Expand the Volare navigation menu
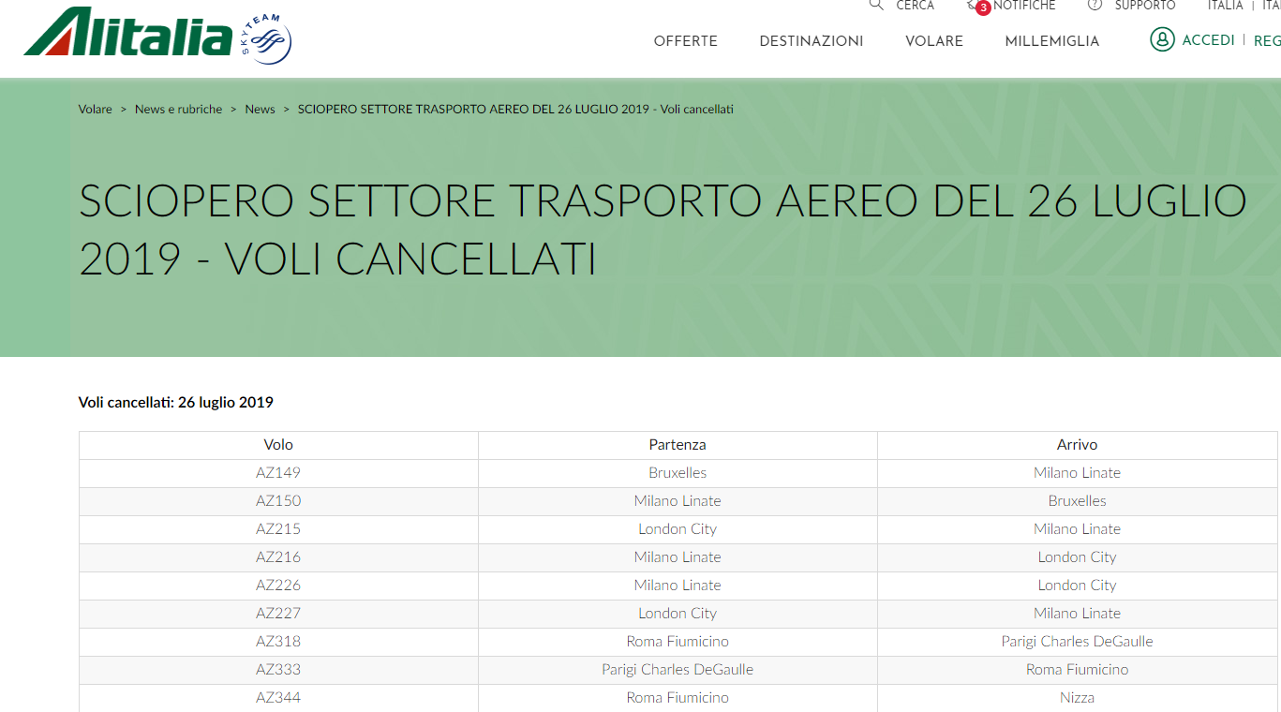 pos(934,41)
